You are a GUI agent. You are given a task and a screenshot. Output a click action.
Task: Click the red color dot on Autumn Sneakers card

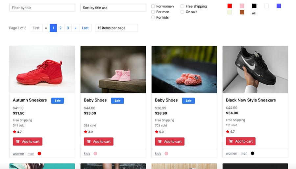click(39, 153)
